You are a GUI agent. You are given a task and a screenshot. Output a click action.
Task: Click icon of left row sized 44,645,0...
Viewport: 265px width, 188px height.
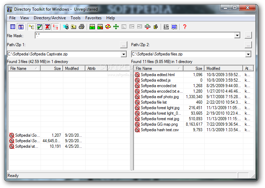[x=12, y=141]
